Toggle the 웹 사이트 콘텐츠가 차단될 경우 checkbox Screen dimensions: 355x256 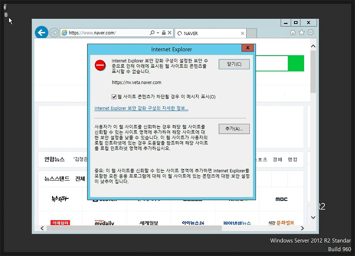(x=114, y=97)
